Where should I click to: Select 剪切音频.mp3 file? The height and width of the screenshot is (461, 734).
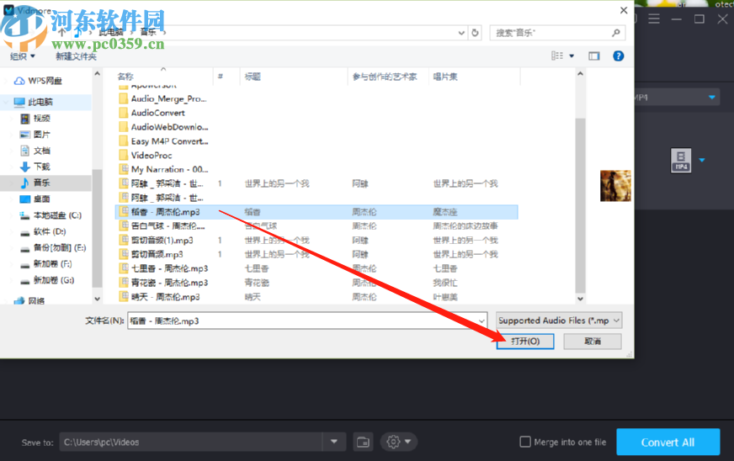(157, 254)
